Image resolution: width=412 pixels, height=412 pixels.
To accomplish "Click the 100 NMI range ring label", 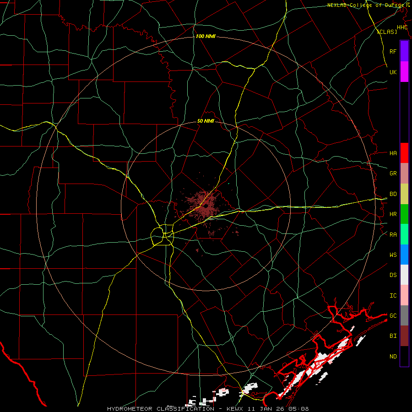I will coord(206,36).
